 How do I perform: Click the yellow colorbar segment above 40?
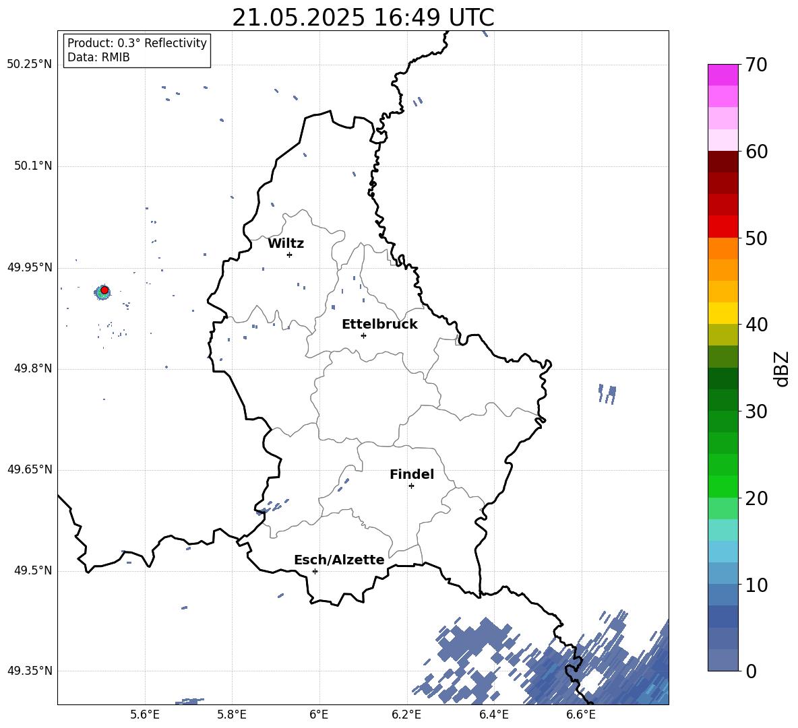(723, 313)
